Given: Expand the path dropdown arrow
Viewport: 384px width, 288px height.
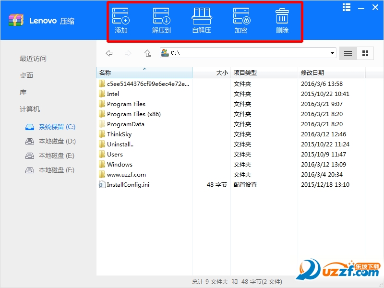Looking at the screenshot, I should [332, 53].
